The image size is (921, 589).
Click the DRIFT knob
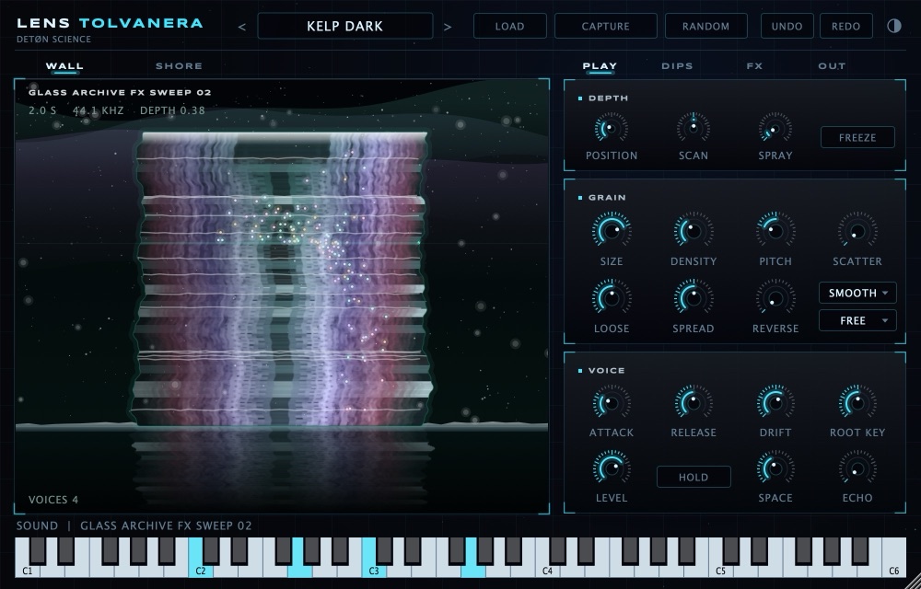(x=775, y=402)
